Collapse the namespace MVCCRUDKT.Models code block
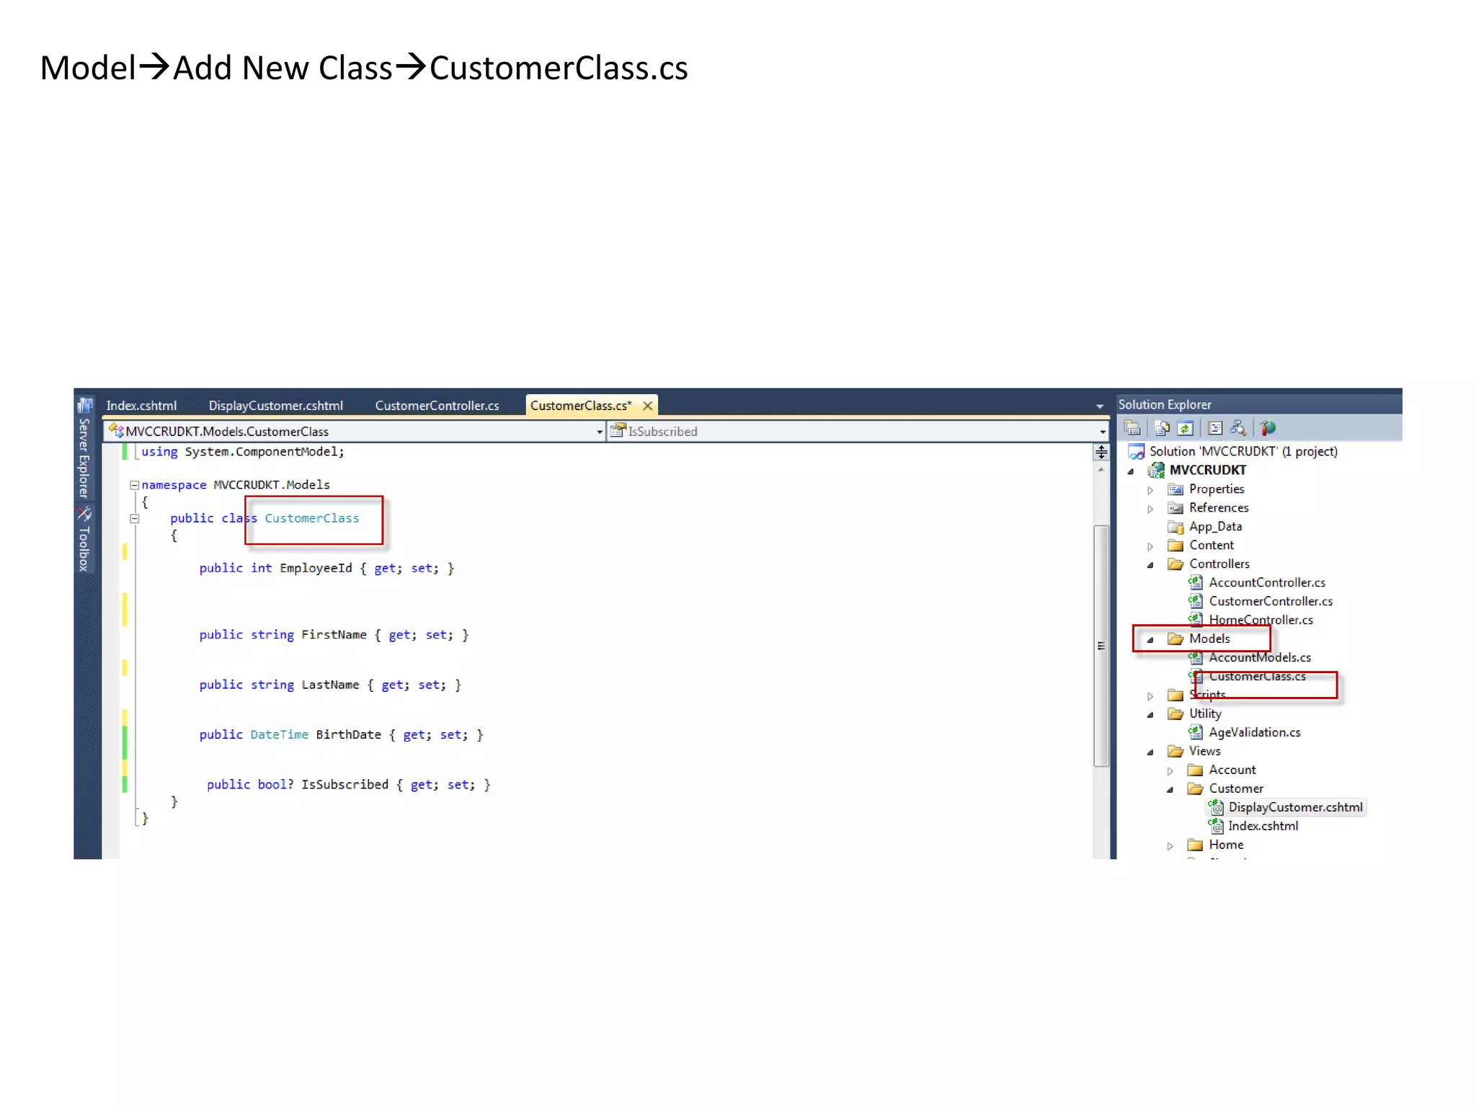The height and width of the screenshot is (1107, 1476). [x=134, y=485]
